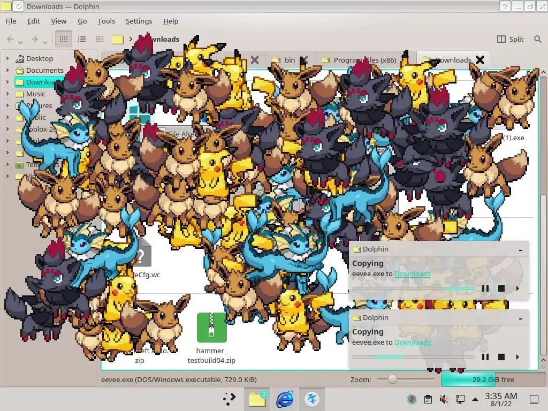Open the application launcher on the taskbar
The image size is (548, 411).
click(229, 399)
